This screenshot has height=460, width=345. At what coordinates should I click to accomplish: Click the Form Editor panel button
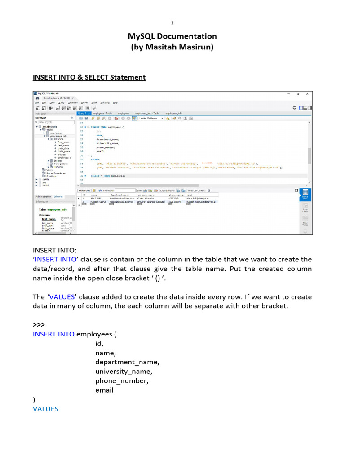click(x=305, y=208)
